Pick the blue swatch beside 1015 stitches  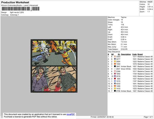point(115,81)
